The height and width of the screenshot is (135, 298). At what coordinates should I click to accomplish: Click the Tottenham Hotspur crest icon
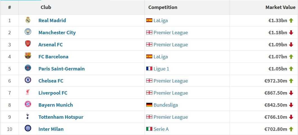tap(28, 116)
